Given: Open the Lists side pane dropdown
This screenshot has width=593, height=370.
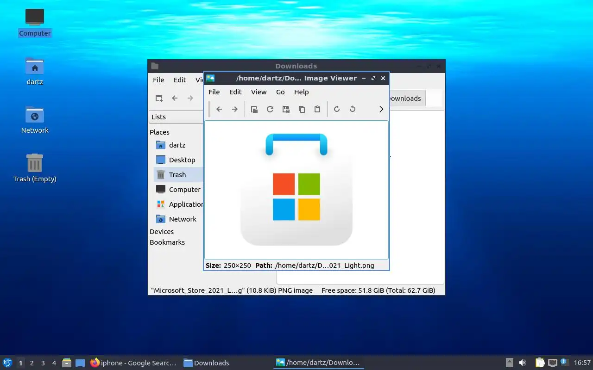Looking at the screenshot, I should click(x=176, y=117).
